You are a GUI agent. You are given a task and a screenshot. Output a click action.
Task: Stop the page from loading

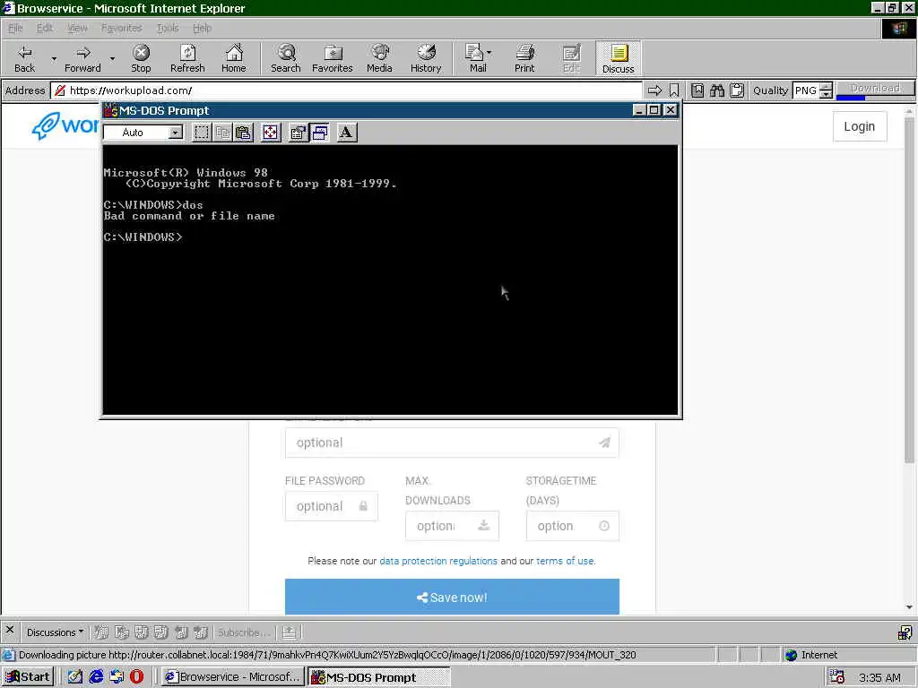141,58
